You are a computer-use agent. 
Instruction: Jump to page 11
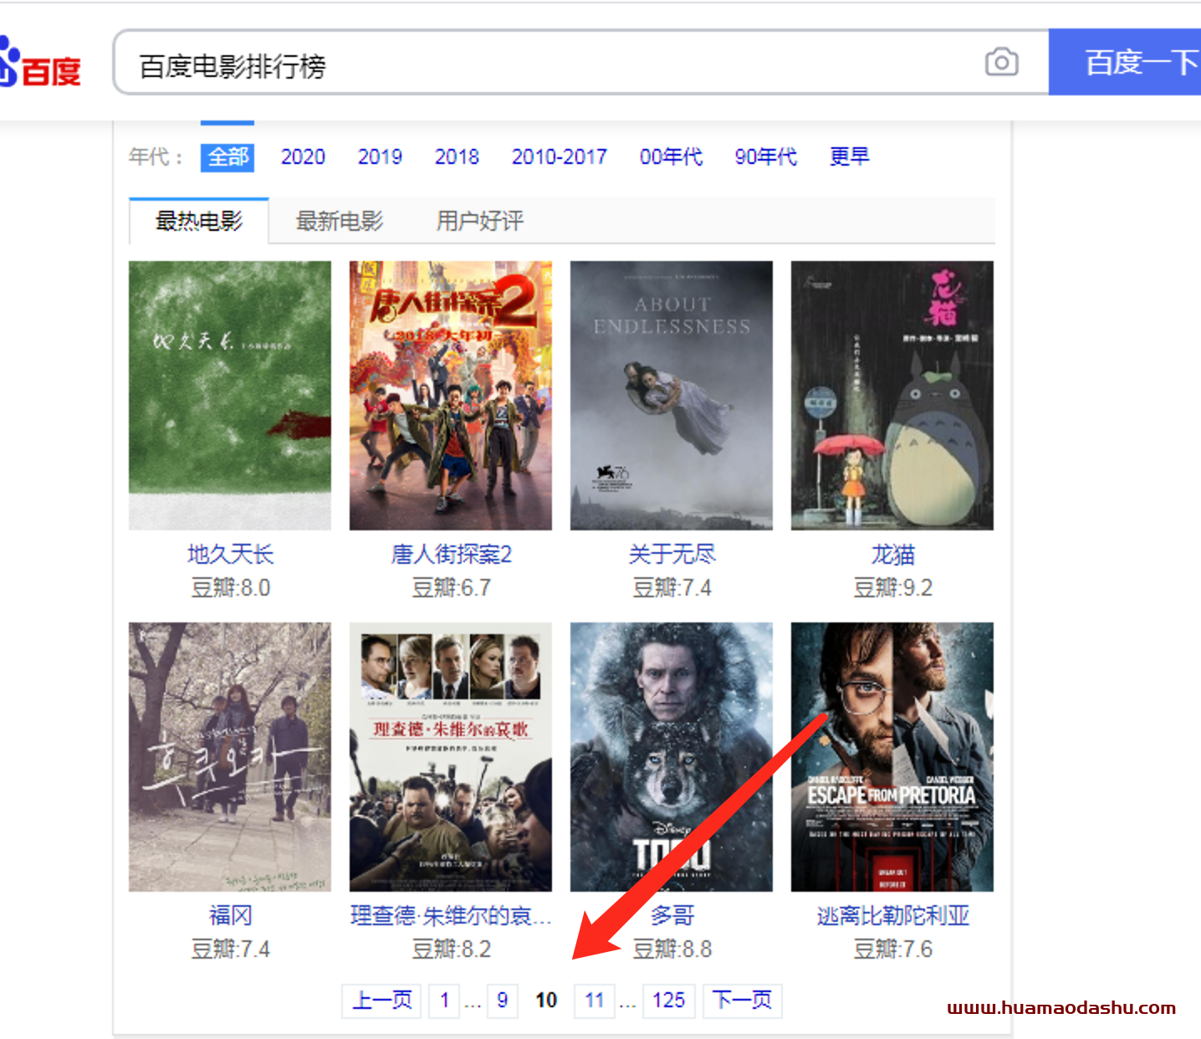point(595,1001)
